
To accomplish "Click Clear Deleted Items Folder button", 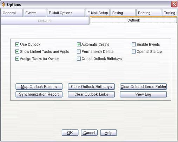I will (143, 87).
